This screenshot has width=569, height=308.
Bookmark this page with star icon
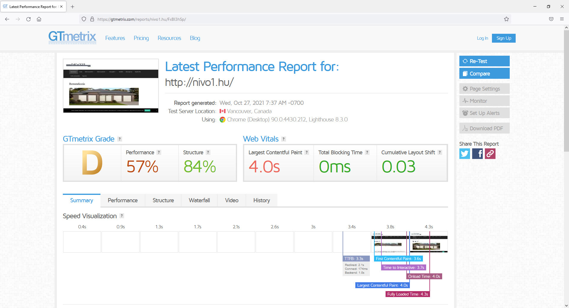click(506, 19)
